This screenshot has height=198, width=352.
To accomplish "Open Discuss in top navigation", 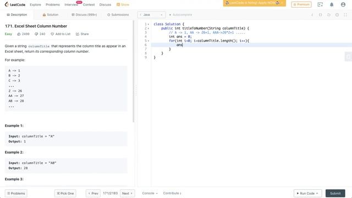I will [x=105, y=4].
